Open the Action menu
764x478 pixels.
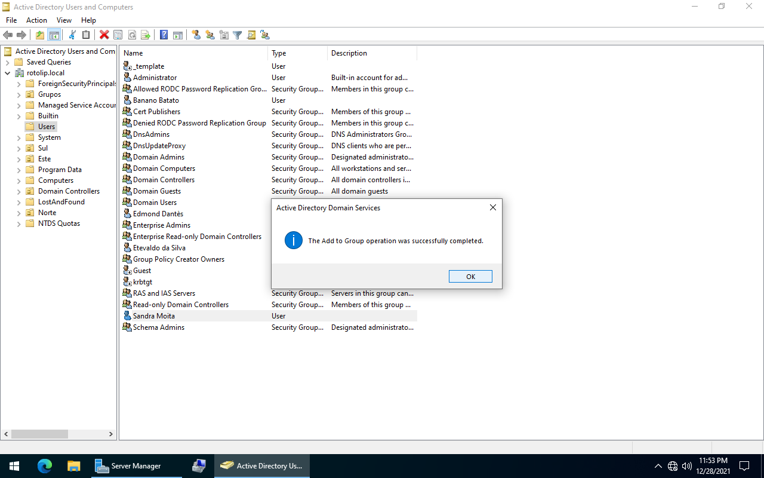click(x=36, y=20)
